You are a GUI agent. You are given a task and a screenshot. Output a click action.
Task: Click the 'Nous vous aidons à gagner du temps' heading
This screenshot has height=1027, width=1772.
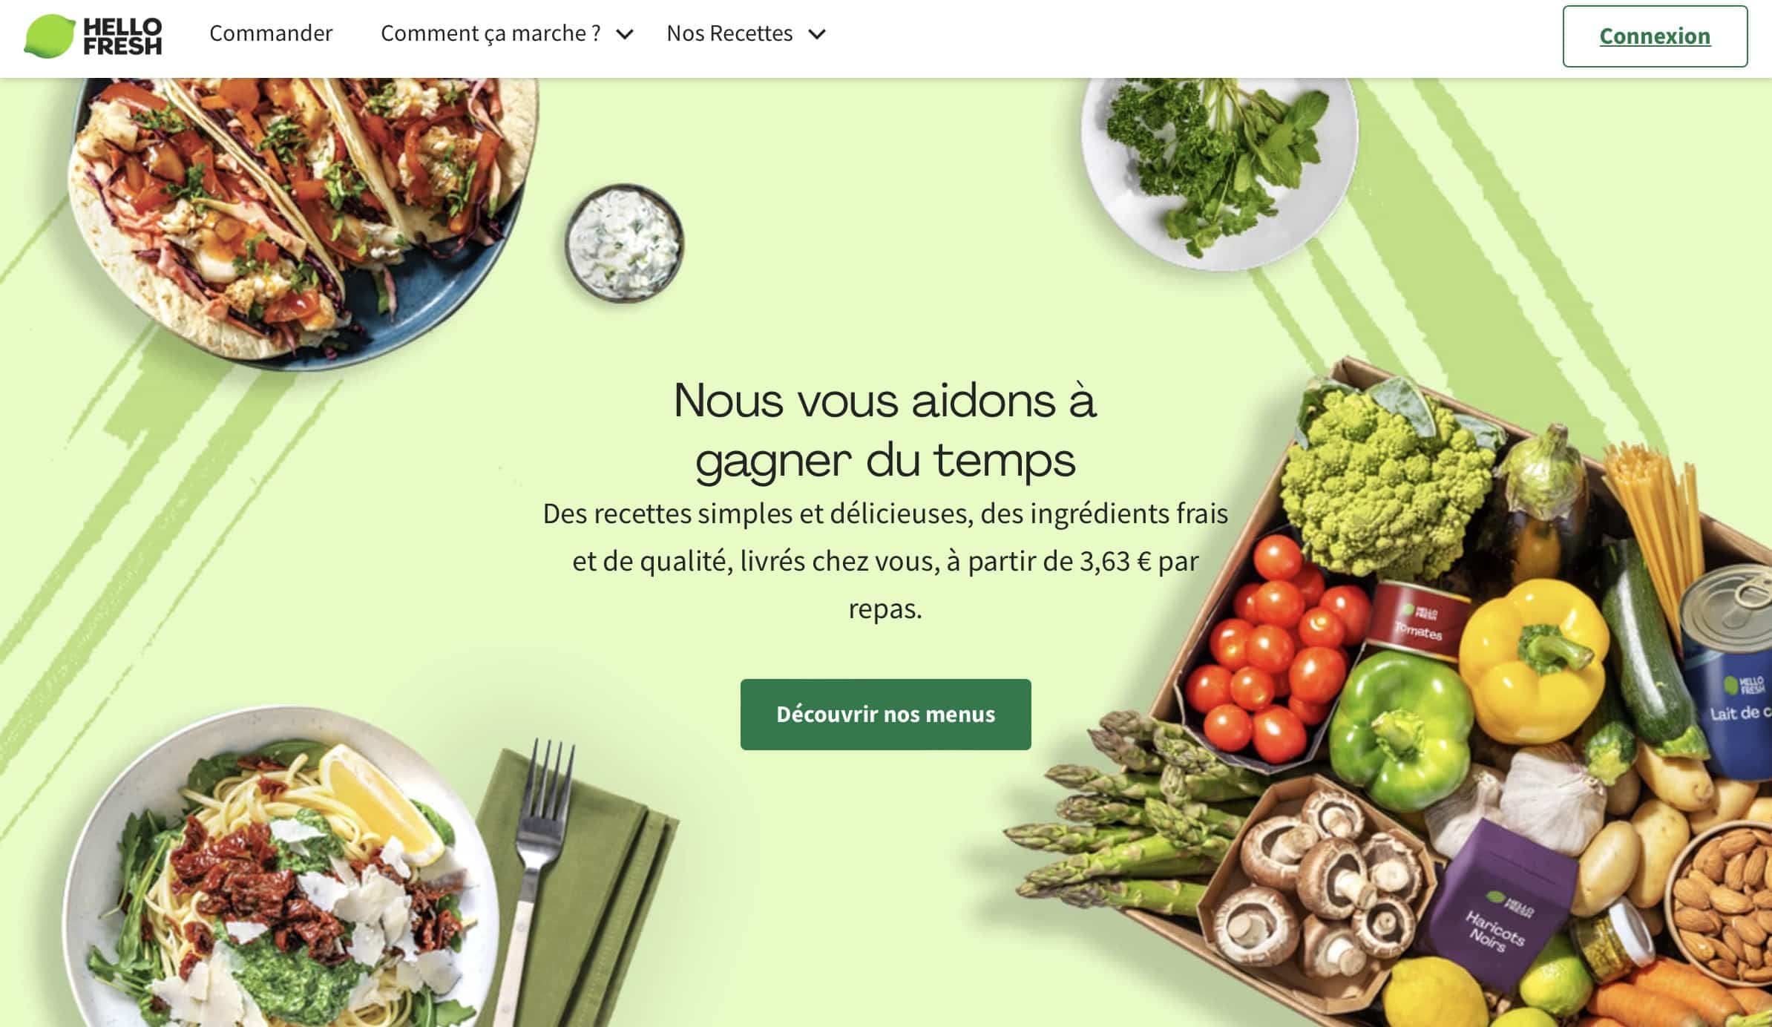(885, 430)
